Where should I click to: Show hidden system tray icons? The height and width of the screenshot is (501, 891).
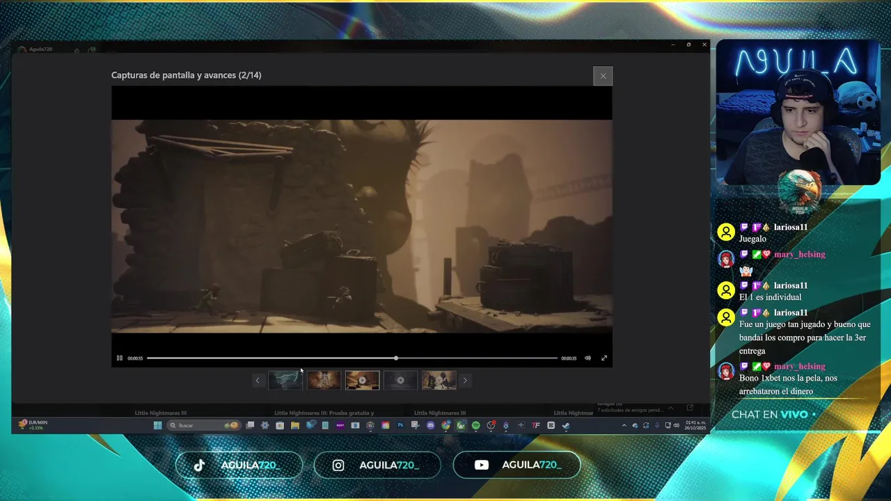[x=624, y=425]
